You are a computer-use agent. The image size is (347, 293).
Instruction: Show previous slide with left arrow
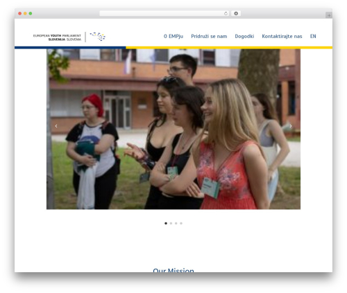(56, 126)
